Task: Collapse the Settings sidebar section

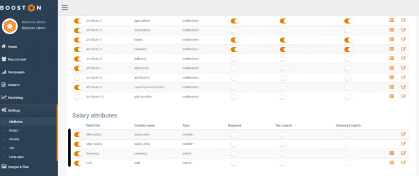Action: click(x=14, y=110)
